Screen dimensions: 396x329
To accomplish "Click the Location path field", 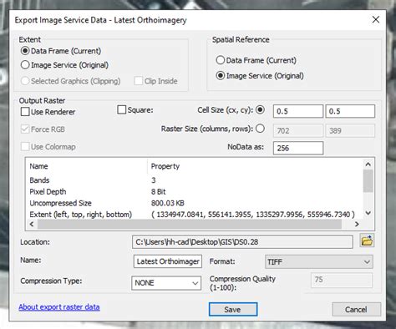I will (242, 242).
